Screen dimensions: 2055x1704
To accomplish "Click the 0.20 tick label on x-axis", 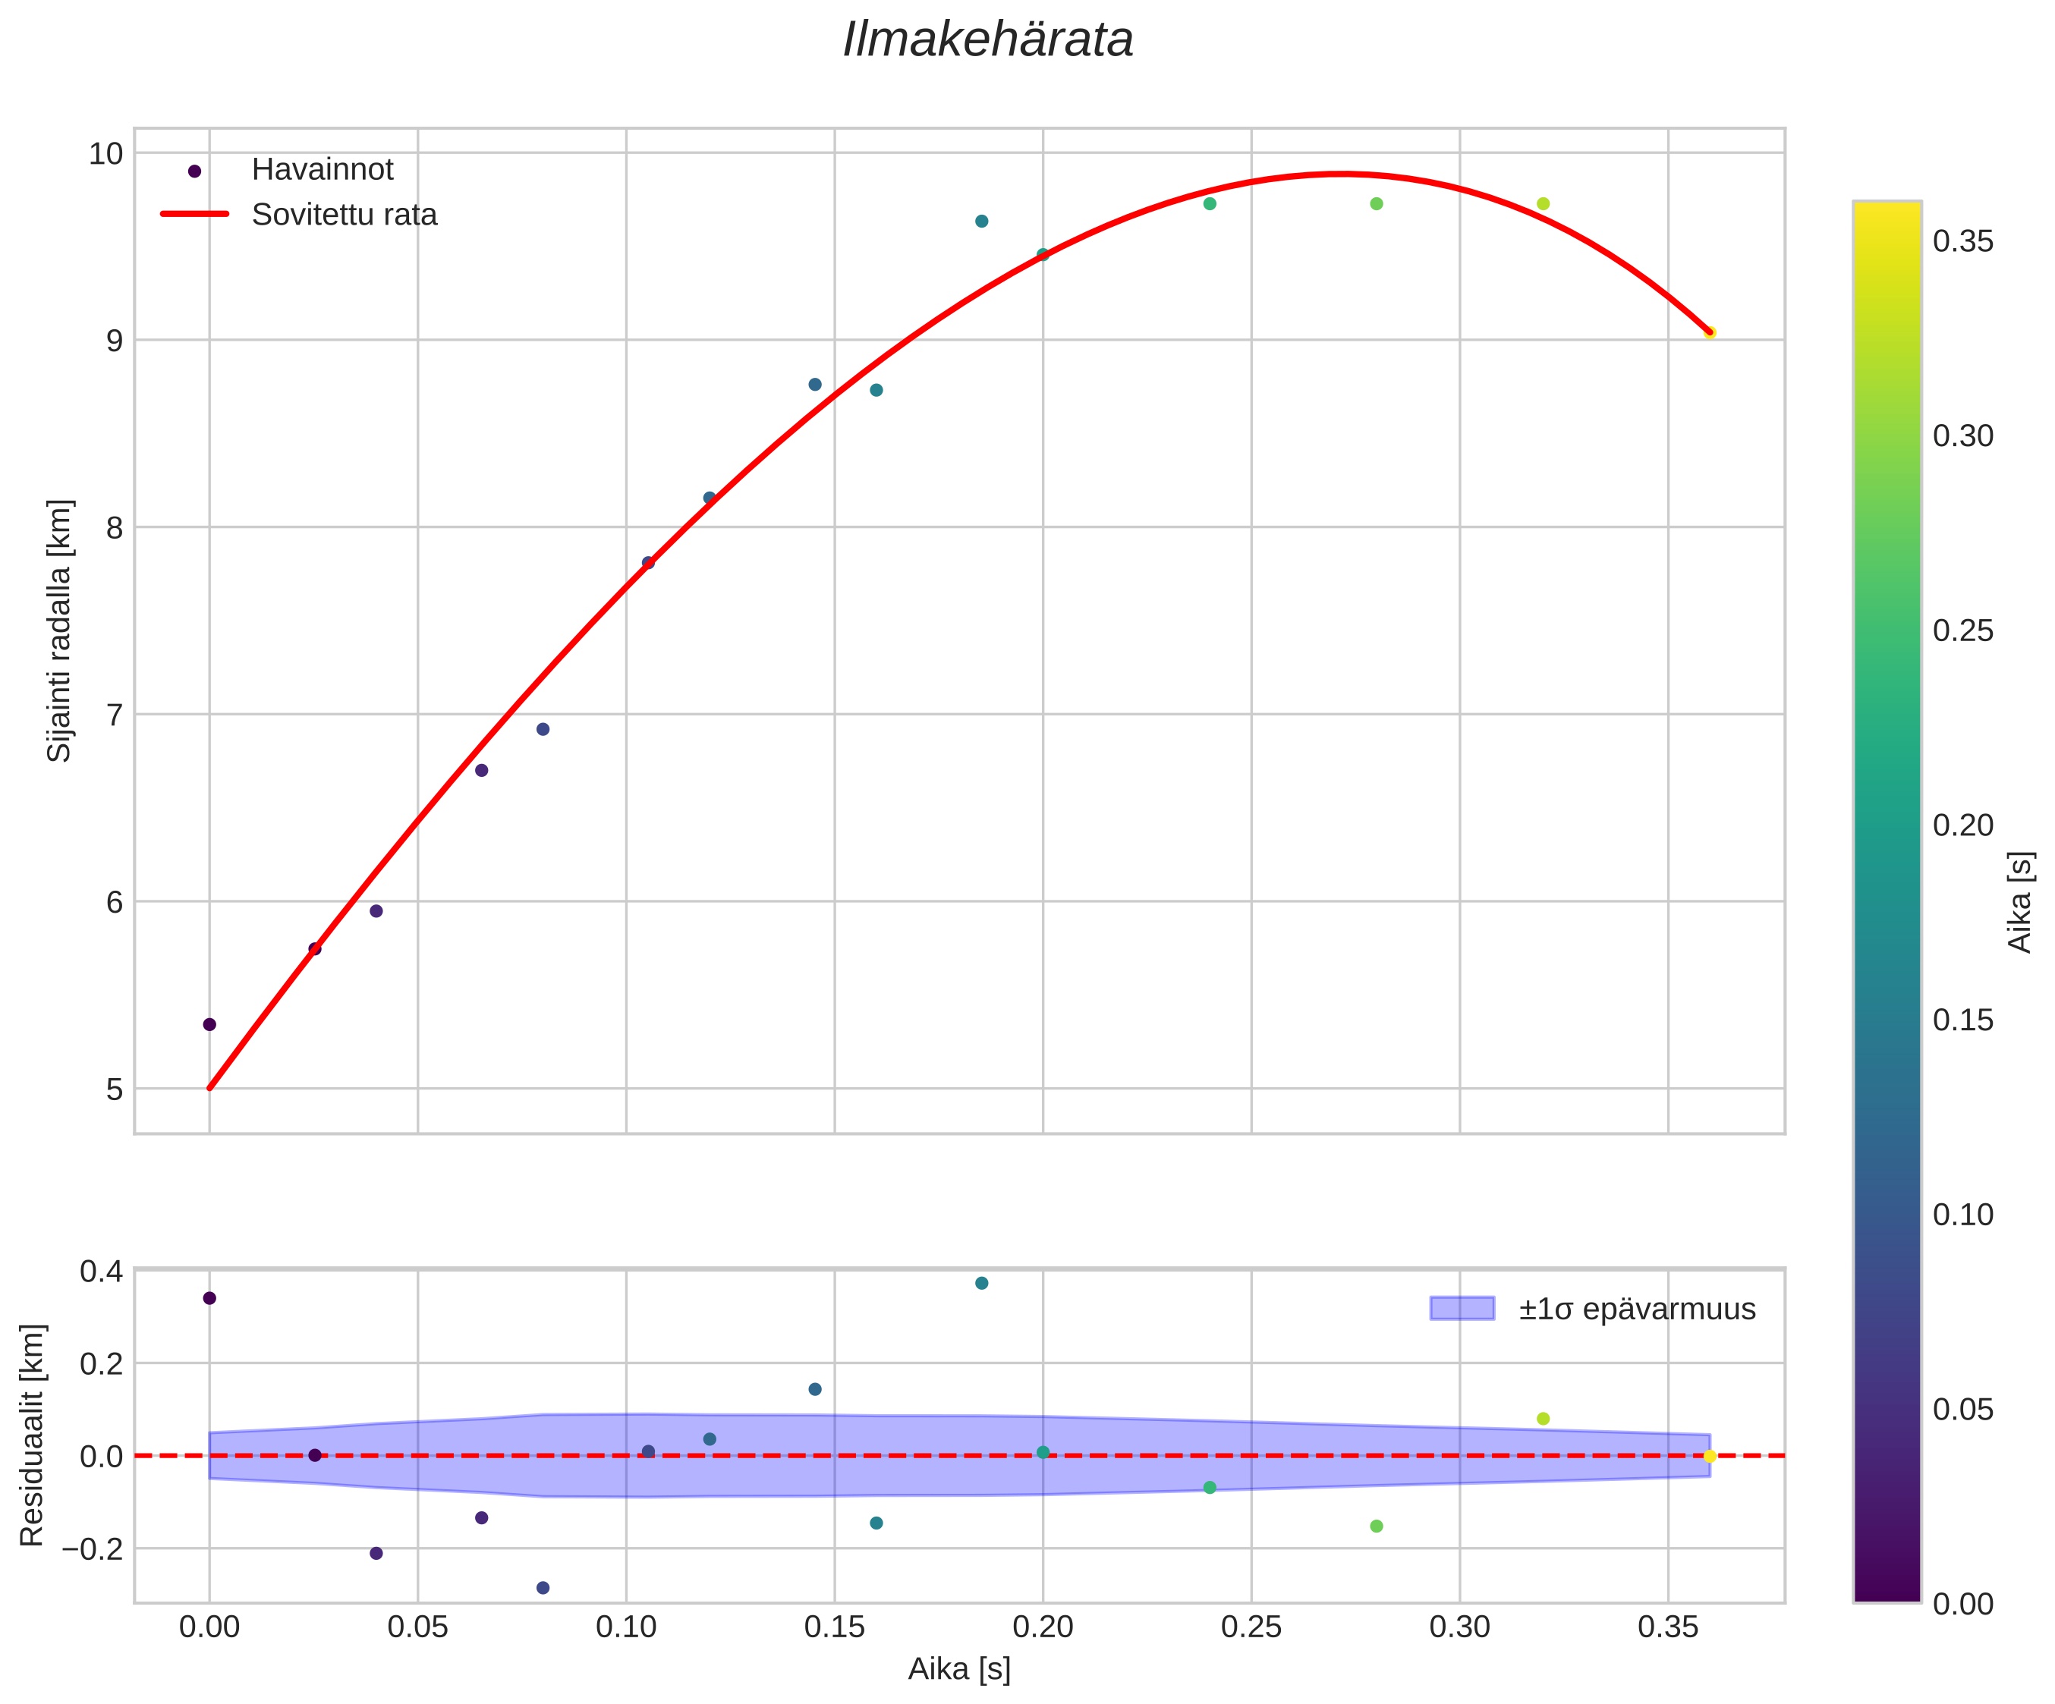I will 1042,1627.
